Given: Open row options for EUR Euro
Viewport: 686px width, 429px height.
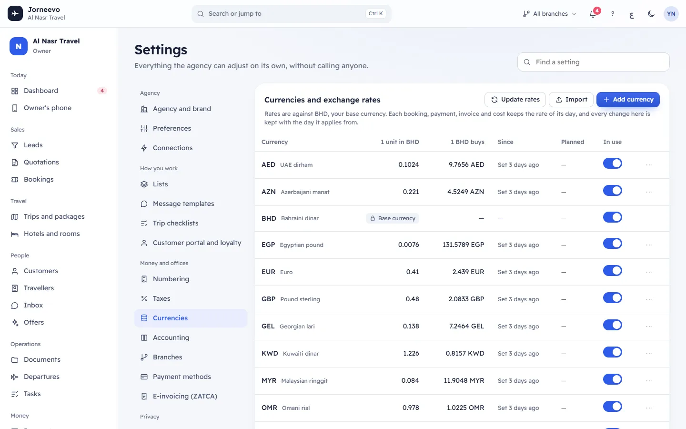Looking at the screenshot, I should [649, 272].
